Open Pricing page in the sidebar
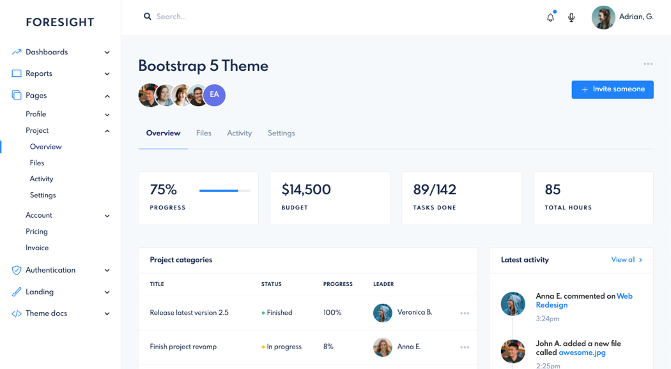 coord(36,232)
